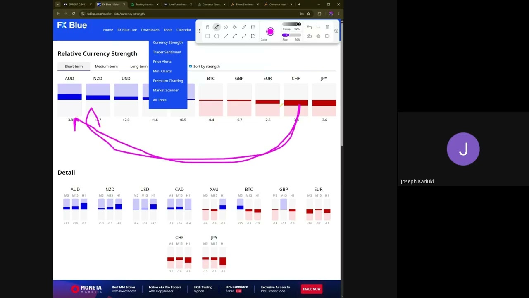Adjust the Size slider

pyautogui.click(x=292, y=35)
